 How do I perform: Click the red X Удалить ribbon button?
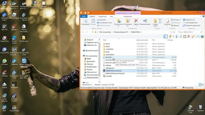click(x=136, y=22)
